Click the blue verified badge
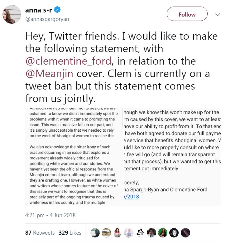 pyautogui.click(x=57, y=10)
